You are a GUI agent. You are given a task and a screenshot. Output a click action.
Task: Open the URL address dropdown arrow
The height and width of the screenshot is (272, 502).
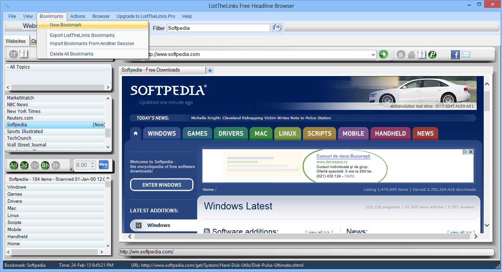[x=373, y=55]
